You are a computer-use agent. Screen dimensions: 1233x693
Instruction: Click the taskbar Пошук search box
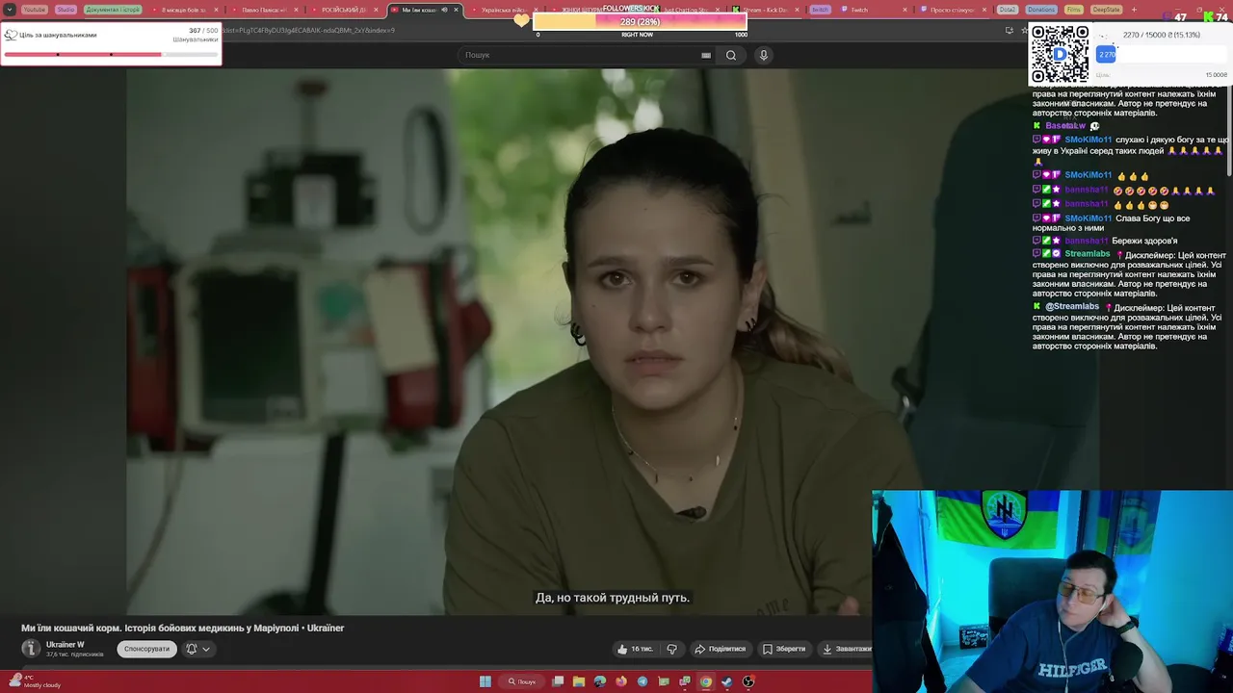coord(521,681)
